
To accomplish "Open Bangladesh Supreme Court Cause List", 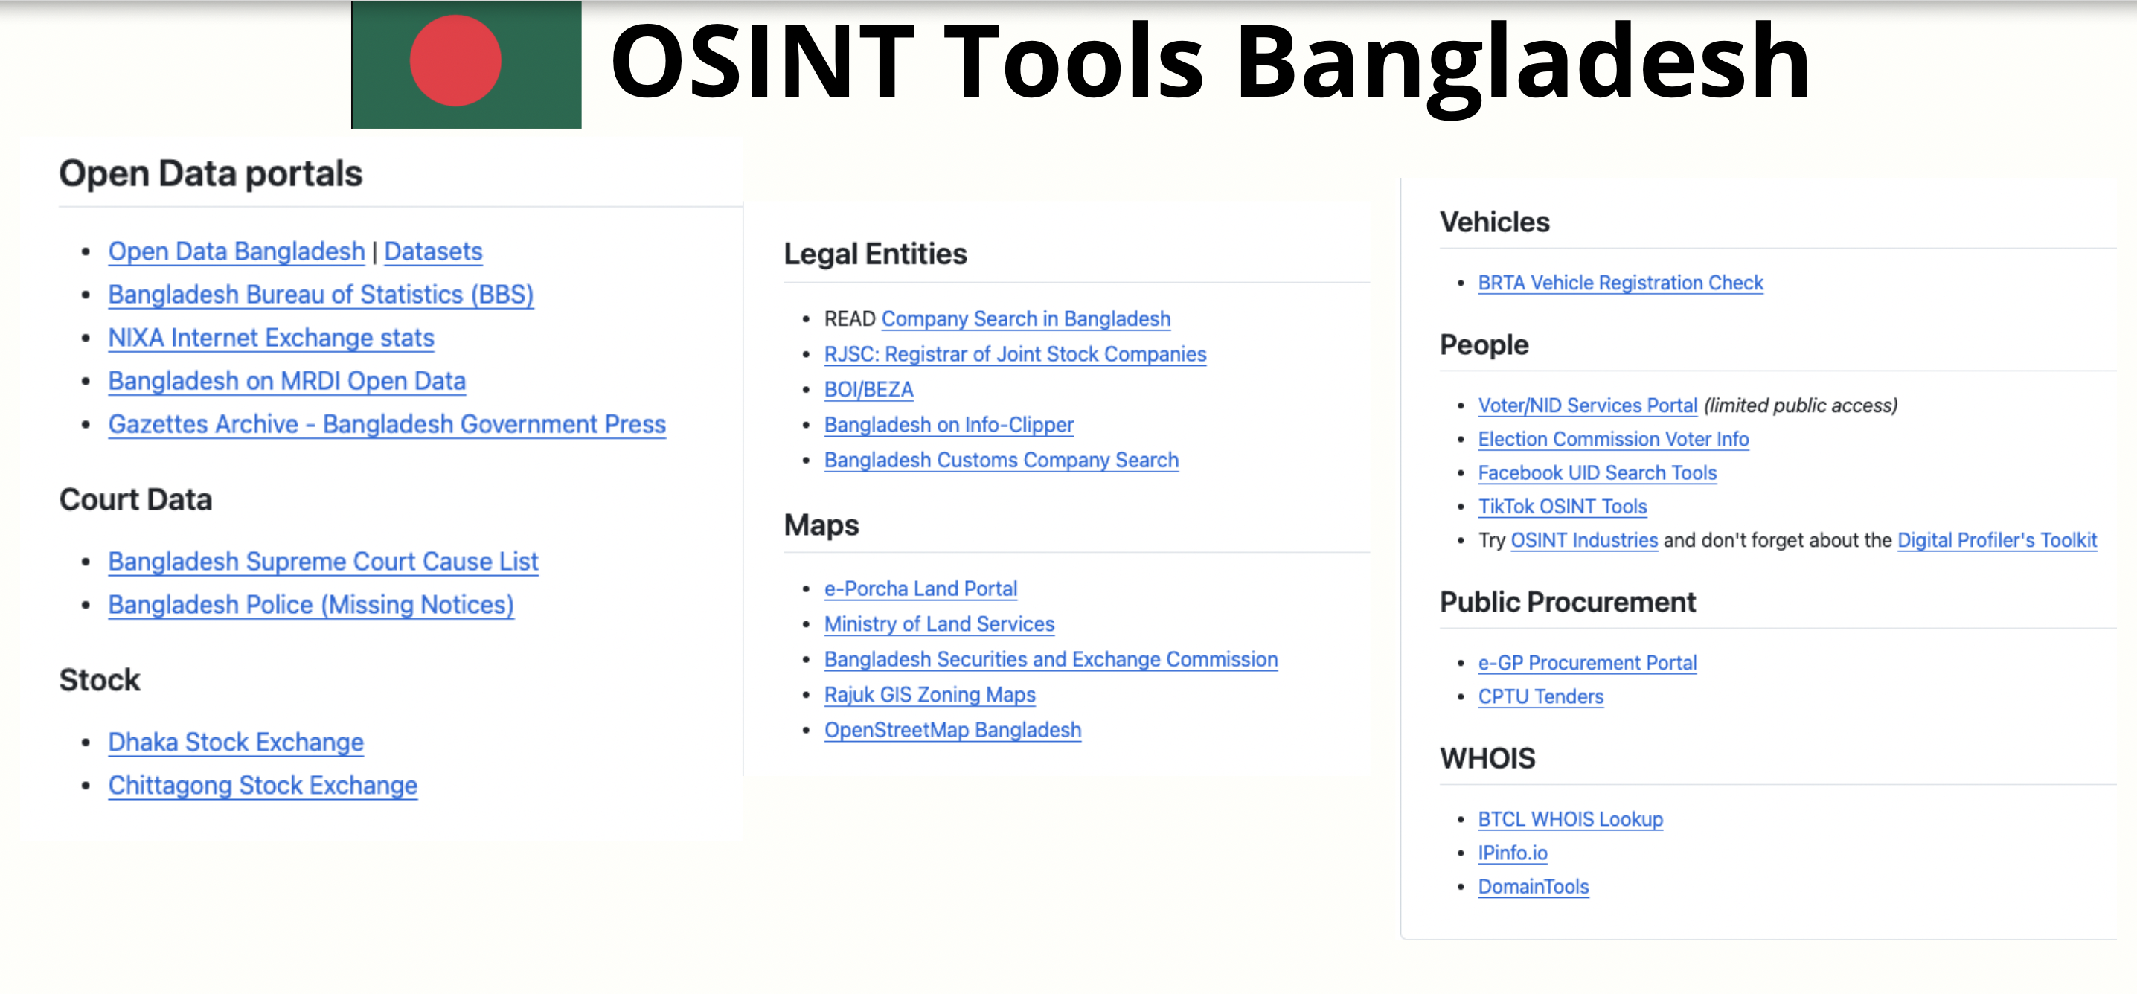I will (324, 562).
